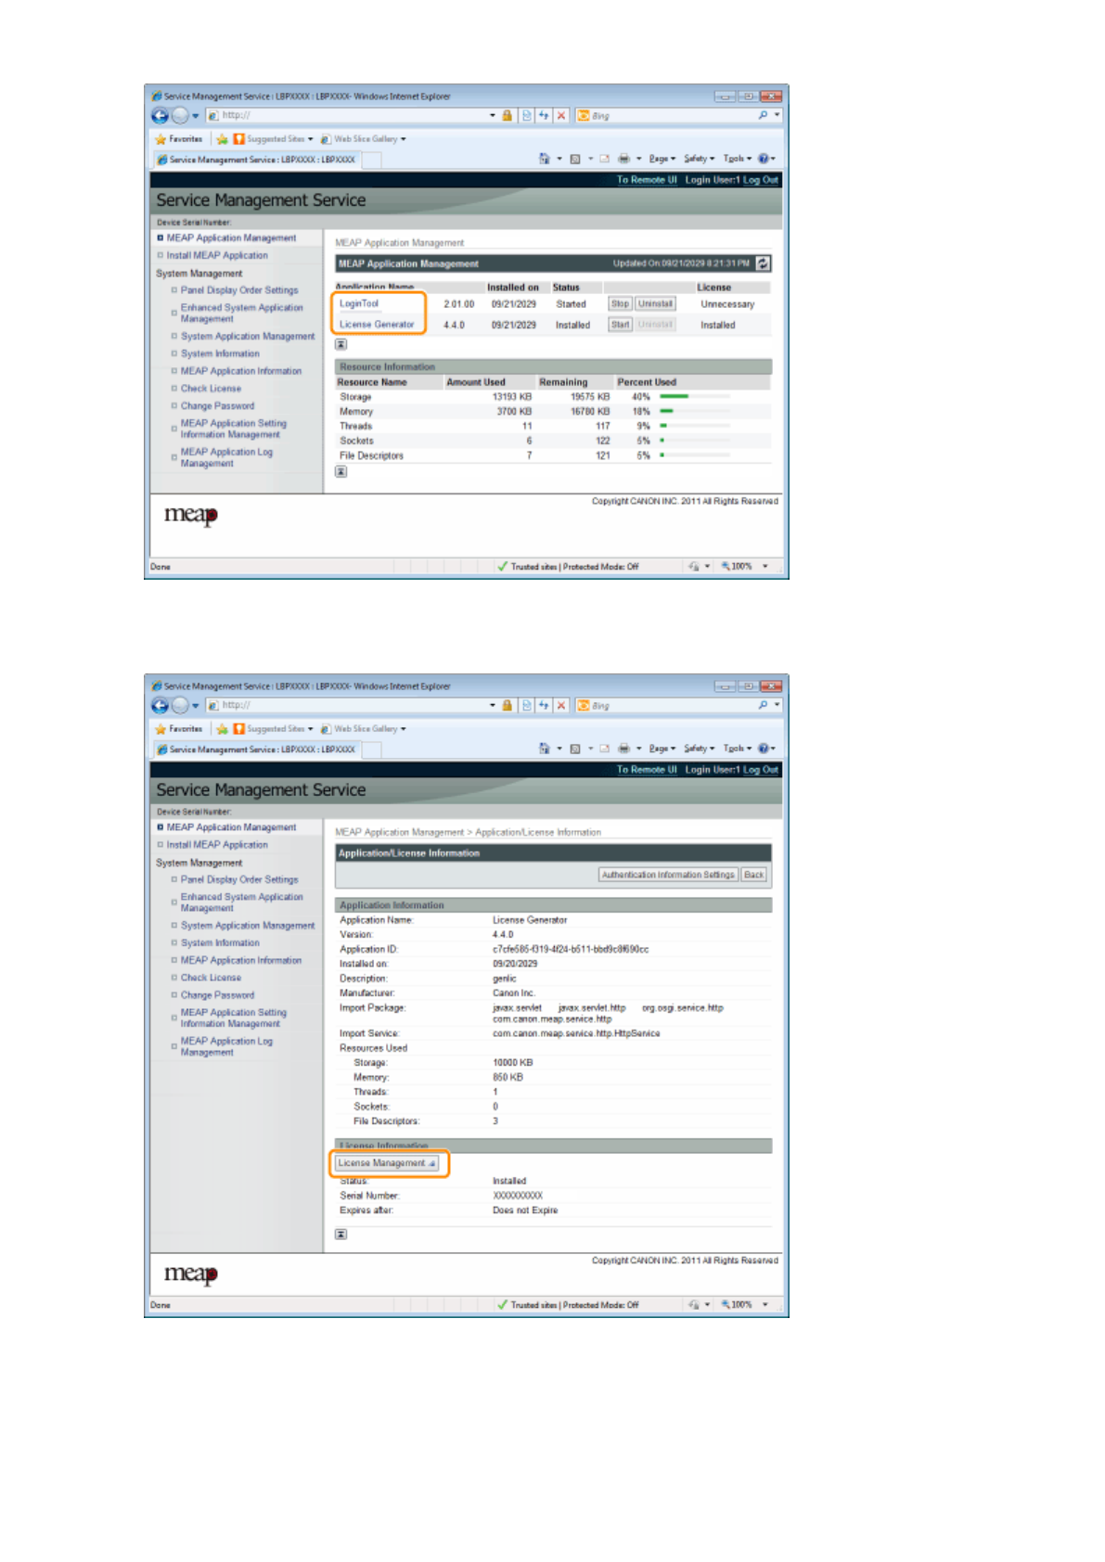Click the address bar in the lower browser window

(x=353, y=706)
